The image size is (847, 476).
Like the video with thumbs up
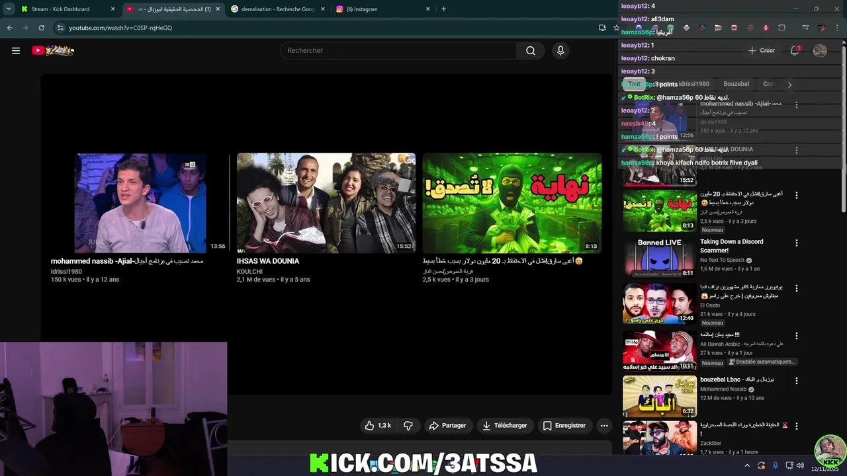tap(378, 426)
